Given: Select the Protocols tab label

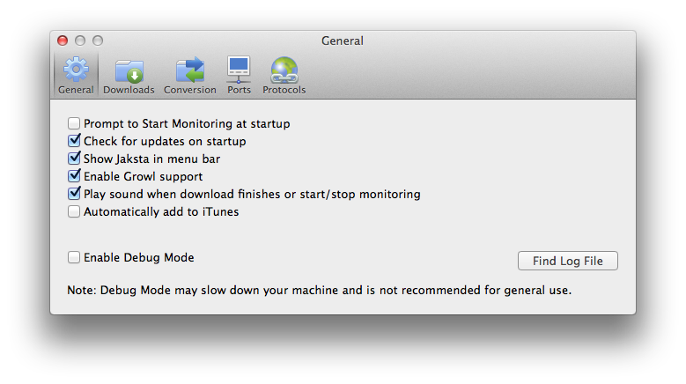Looking at the screenshot, I should pos(284,90).
